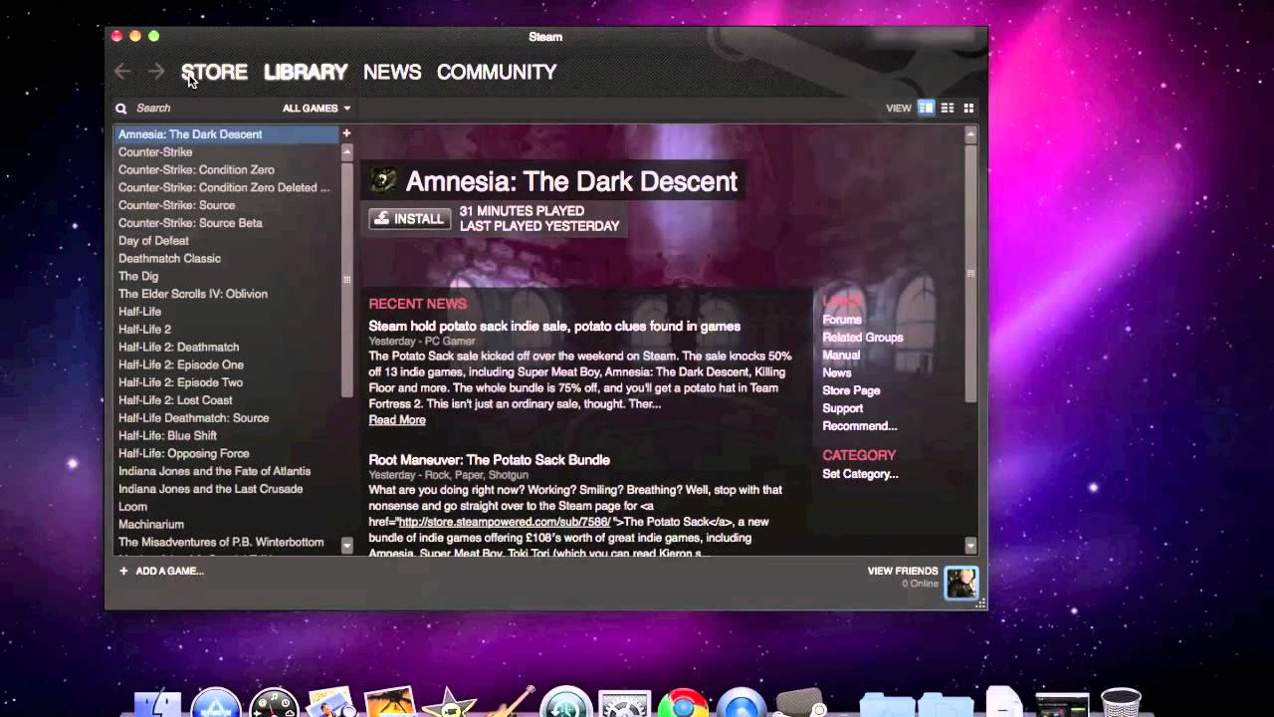The image size is (1274, 717).
Task: Open the friends avatar thumbnail
Action: pyautogui.click(x=960, y=583)
